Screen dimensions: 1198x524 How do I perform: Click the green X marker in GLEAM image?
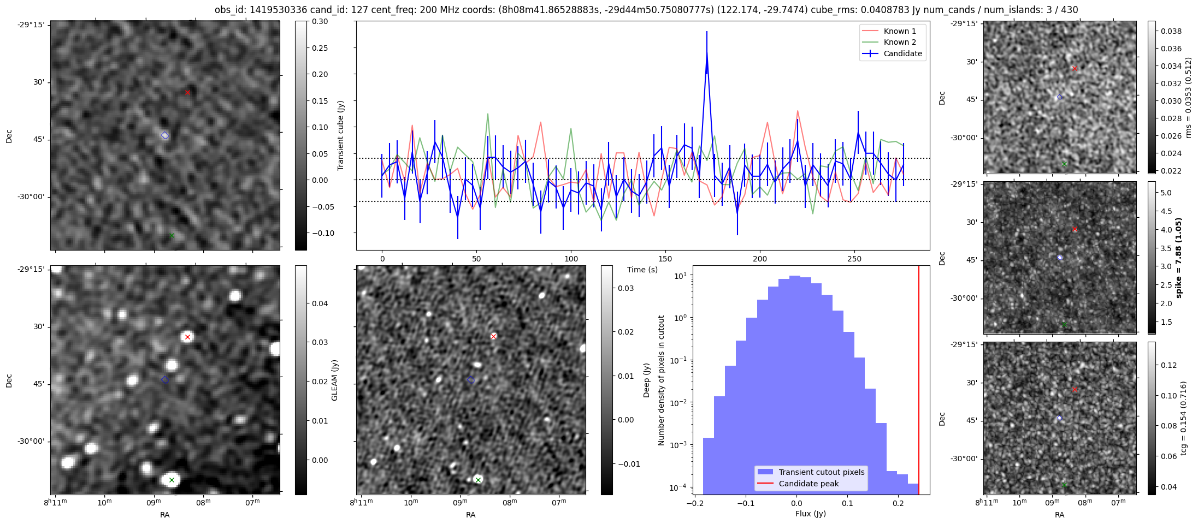172,480
